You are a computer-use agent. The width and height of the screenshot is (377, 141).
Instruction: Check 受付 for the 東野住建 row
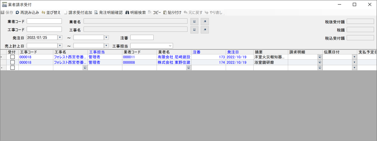[12, 63]
